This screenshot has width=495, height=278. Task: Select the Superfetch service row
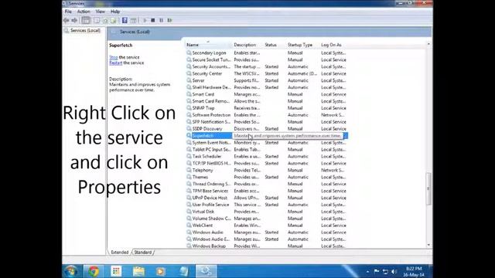267,136
